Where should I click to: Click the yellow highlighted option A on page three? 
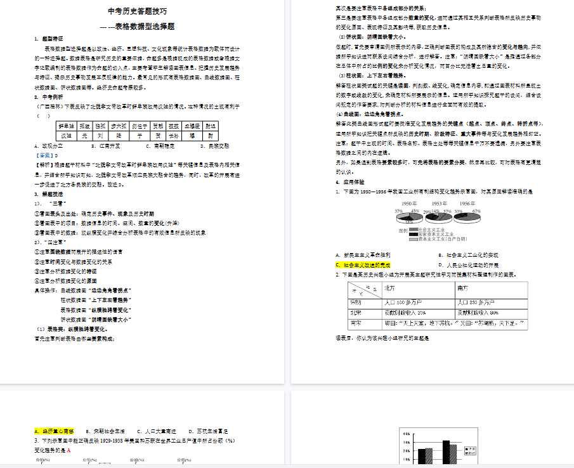(54, 431)
